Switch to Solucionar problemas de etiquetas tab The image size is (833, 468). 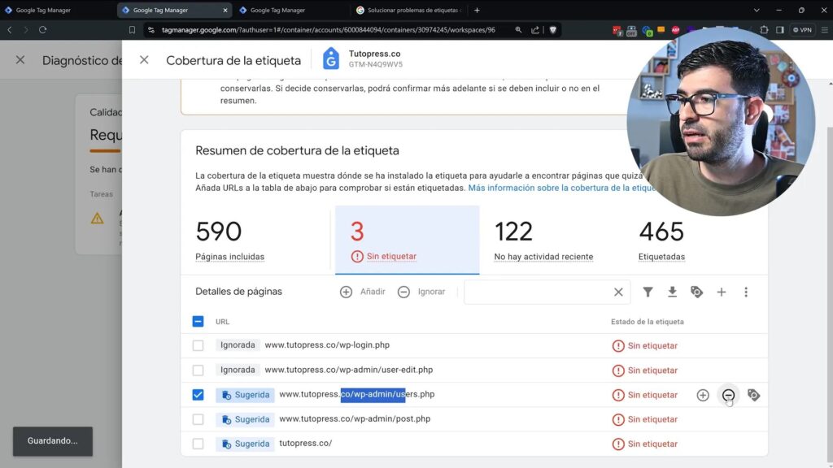click(x=409, y=10)
